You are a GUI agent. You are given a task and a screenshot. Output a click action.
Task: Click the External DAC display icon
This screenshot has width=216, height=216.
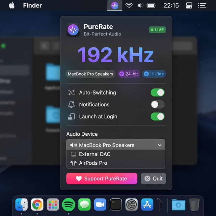coord(73,154)
